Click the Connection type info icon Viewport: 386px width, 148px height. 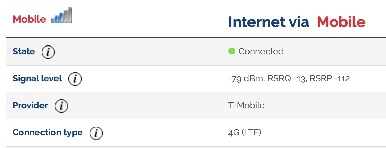pos(96,133)
